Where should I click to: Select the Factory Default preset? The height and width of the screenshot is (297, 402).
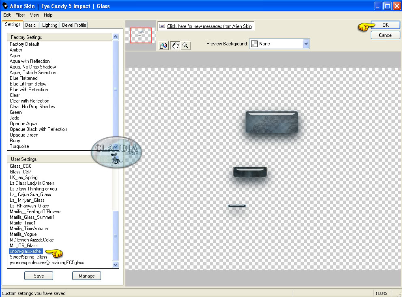pyautogui.click(x=24, y=44)
